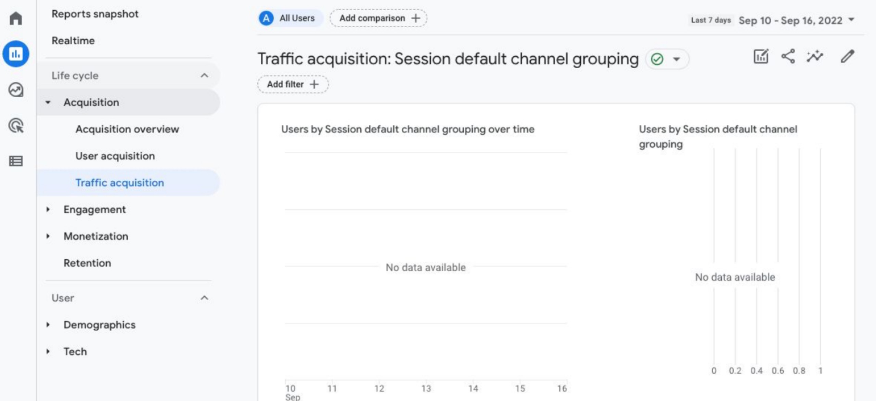Select the All Users segment chip
876x401 pixels.
point(290,18)
